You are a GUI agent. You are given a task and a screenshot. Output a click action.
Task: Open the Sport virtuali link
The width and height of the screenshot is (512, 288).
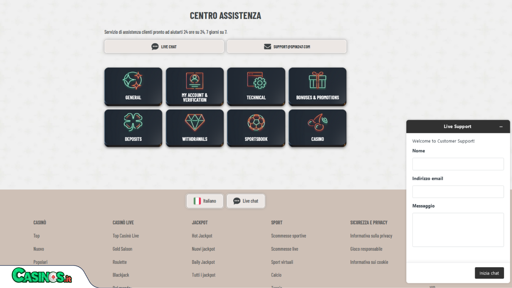pos(282,262)
